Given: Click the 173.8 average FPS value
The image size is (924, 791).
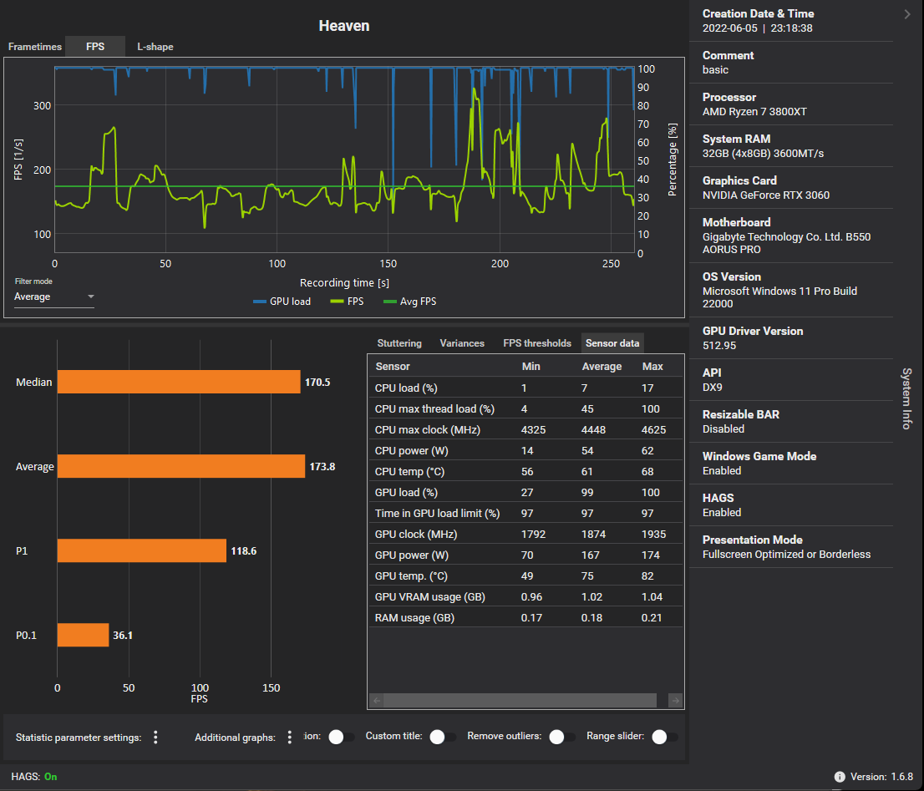Looking at the screenshot, I should coord(322,466).
